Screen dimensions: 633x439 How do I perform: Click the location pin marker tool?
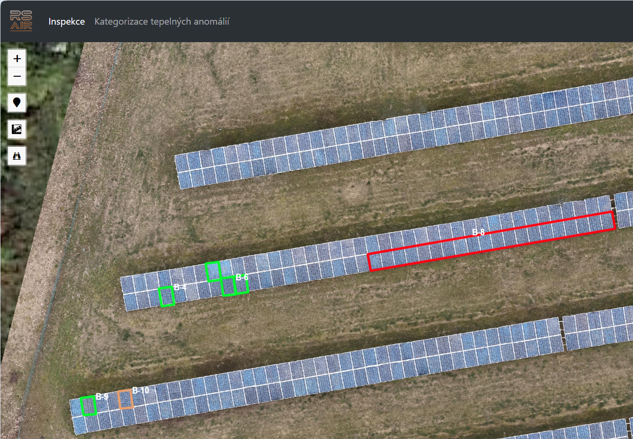pos(17,102)
